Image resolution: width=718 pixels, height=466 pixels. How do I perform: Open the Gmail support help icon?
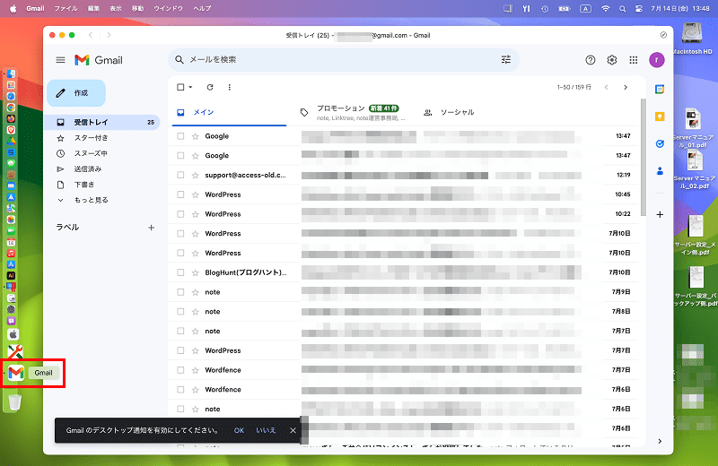click(591, 60)
